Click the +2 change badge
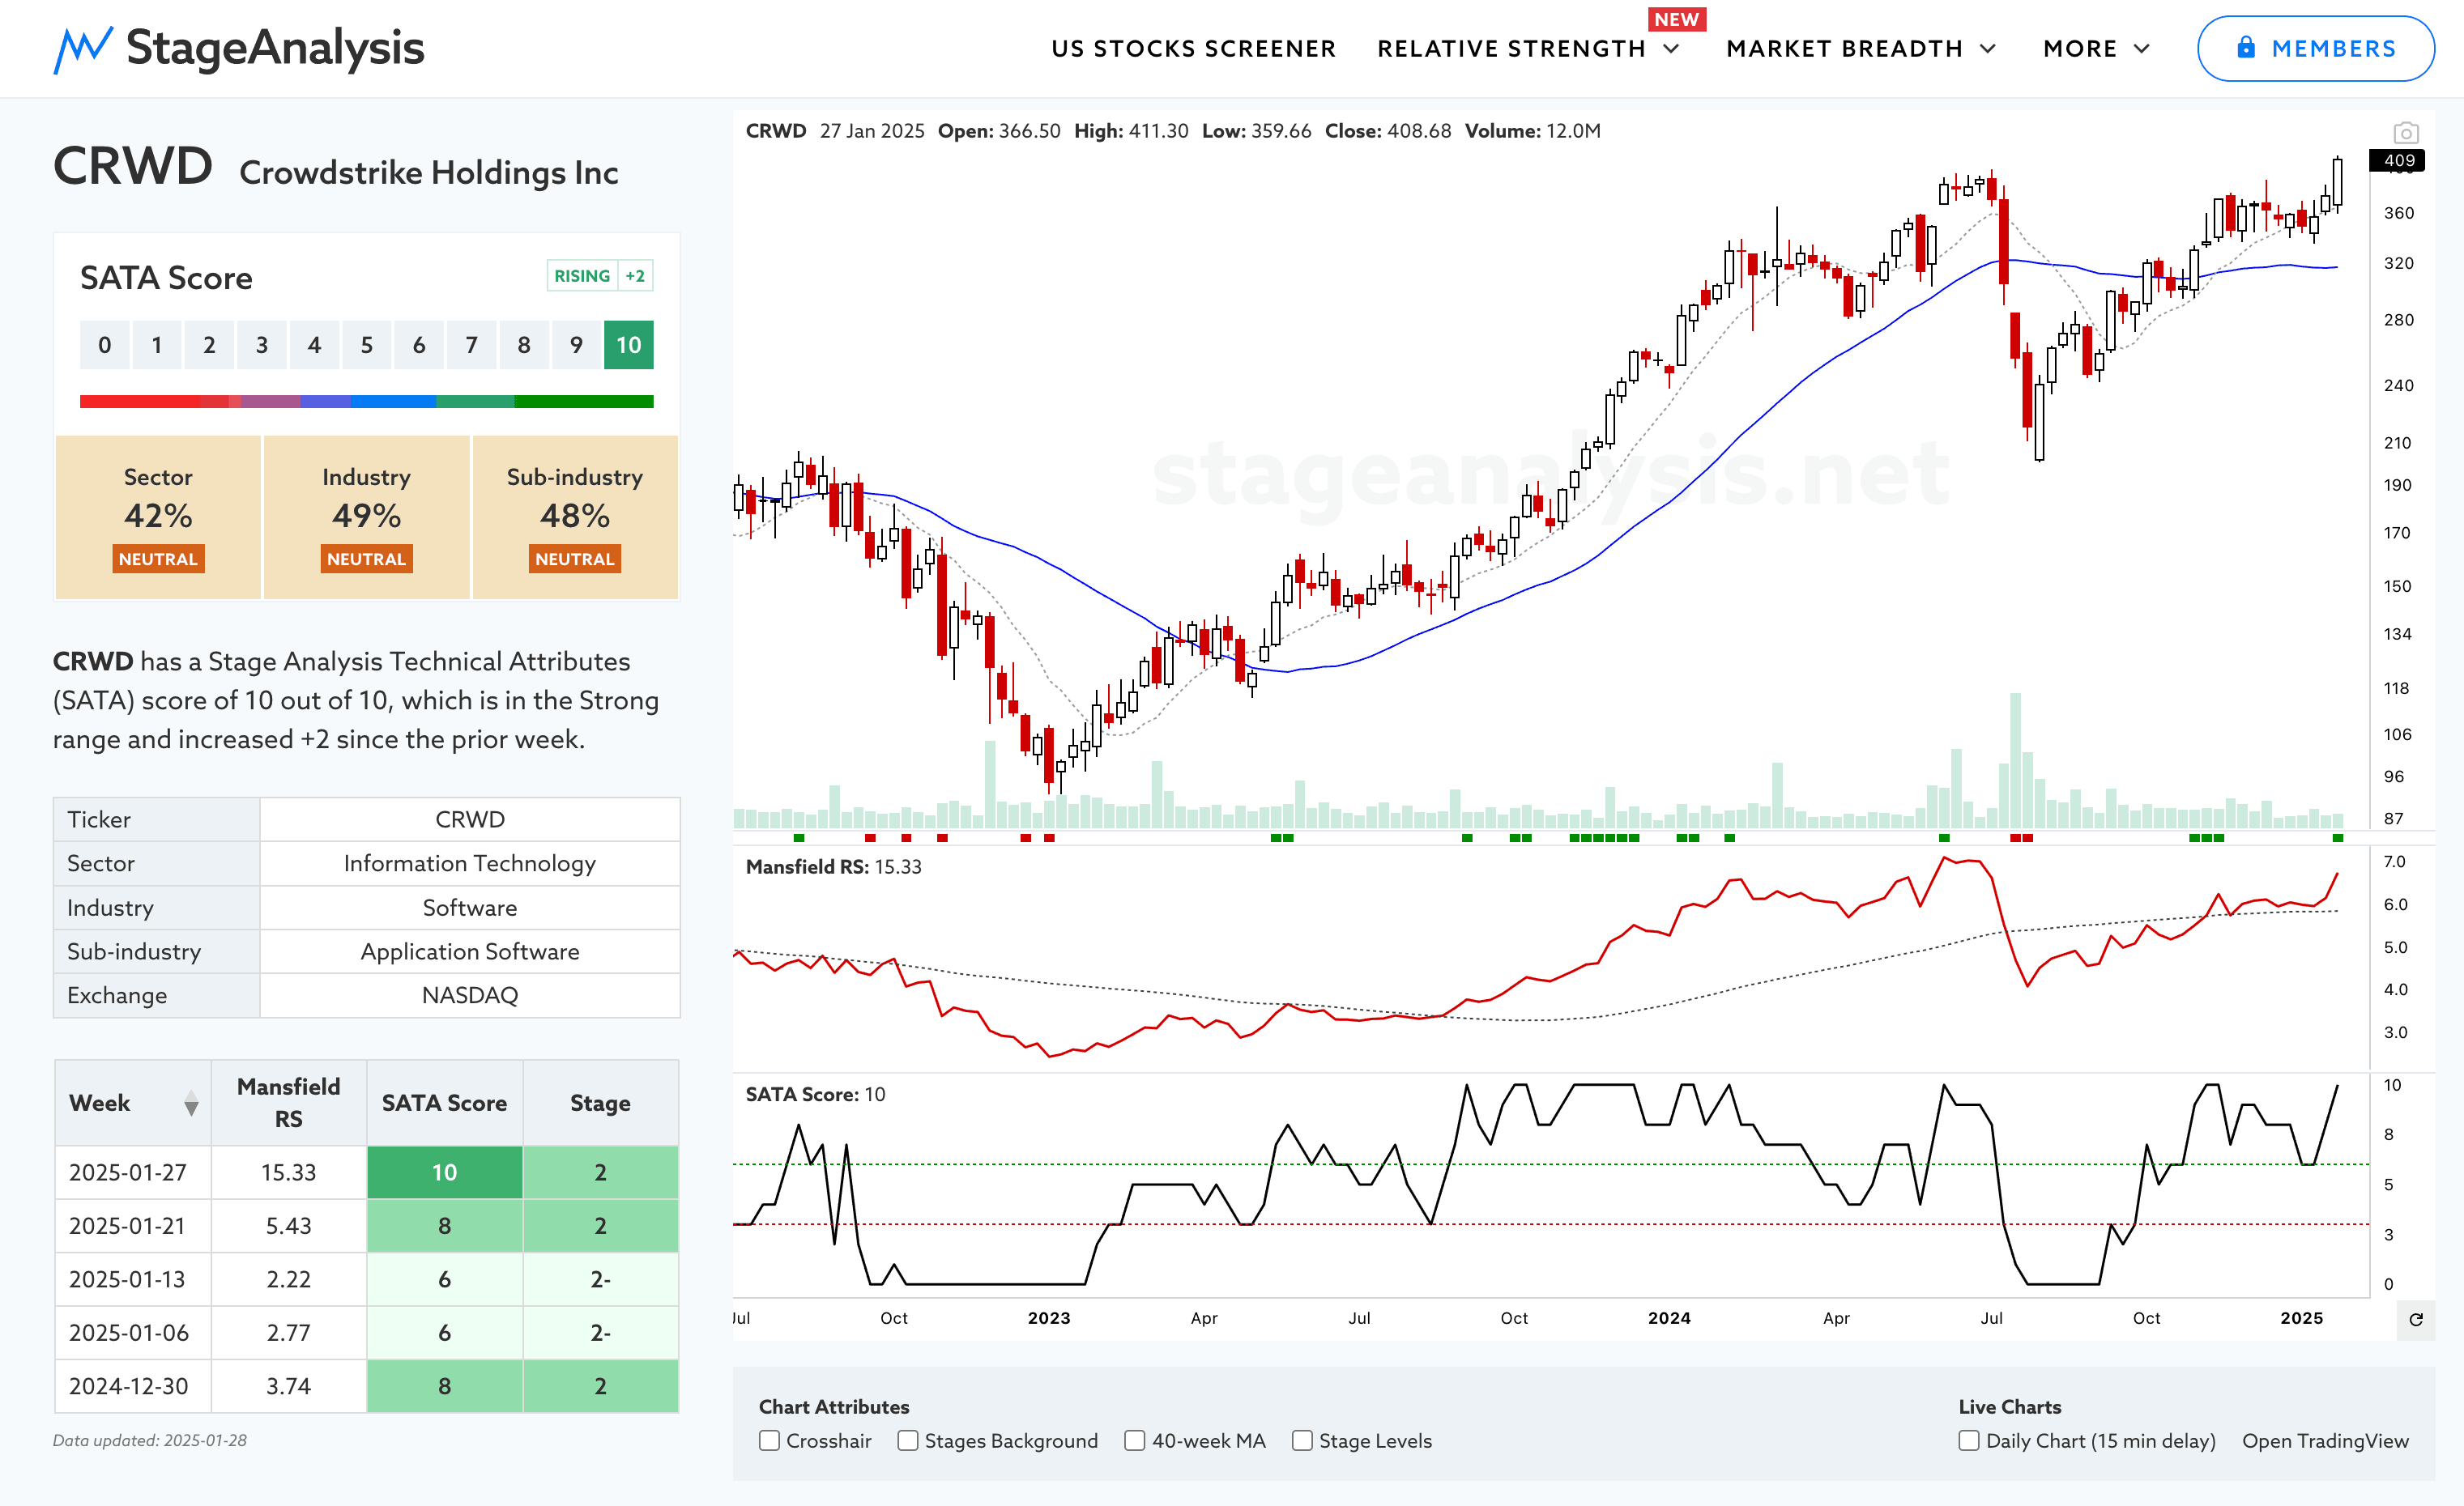This screenshot has width=2464, height=1506. point(635,276)
